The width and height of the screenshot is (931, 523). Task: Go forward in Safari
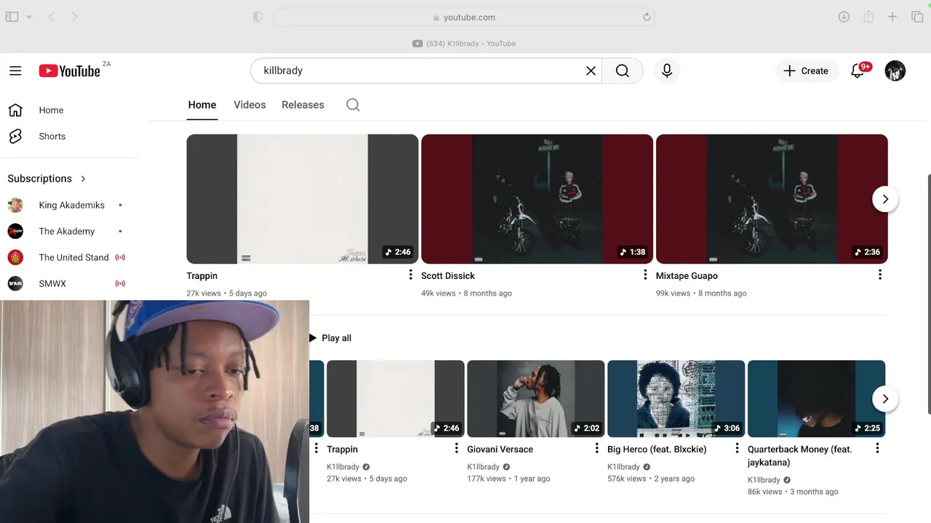point(74,17)
